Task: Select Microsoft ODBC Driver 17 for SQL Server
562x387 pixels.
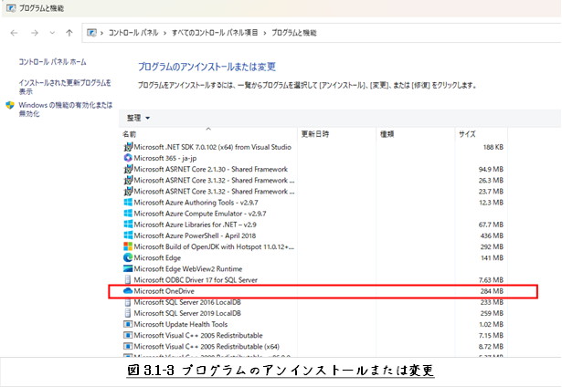Action: pyautogui.click(x=196, y=280)
